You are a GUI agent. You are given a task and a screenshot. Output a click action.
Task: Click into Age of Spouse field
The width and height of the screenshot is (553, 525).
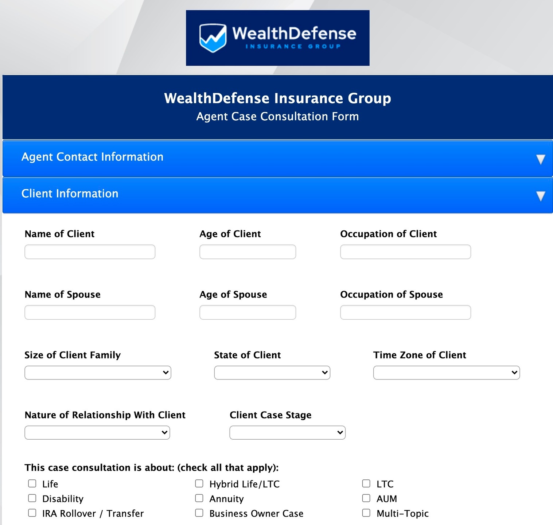point(248,312)
